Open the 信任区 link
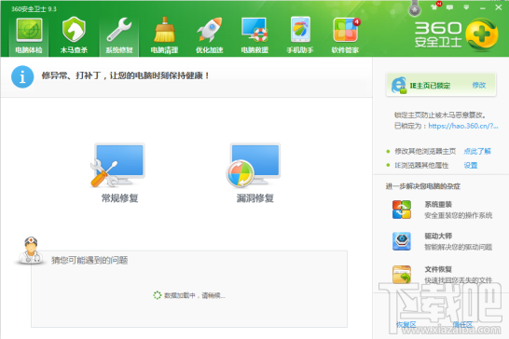The width and height of the screenshot is (509, 339). [x=462, y=324]
